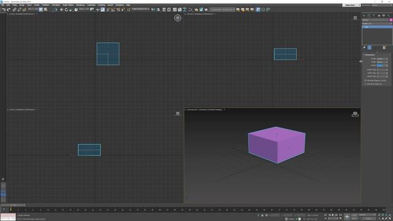Activate the Unlink Selection tool
This screenshot has height=221, width=393.
(x=19, y=10)
